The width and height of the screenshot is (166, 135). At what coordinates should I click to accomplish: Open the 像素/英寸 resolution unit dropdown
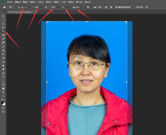(x=77, y=7)
